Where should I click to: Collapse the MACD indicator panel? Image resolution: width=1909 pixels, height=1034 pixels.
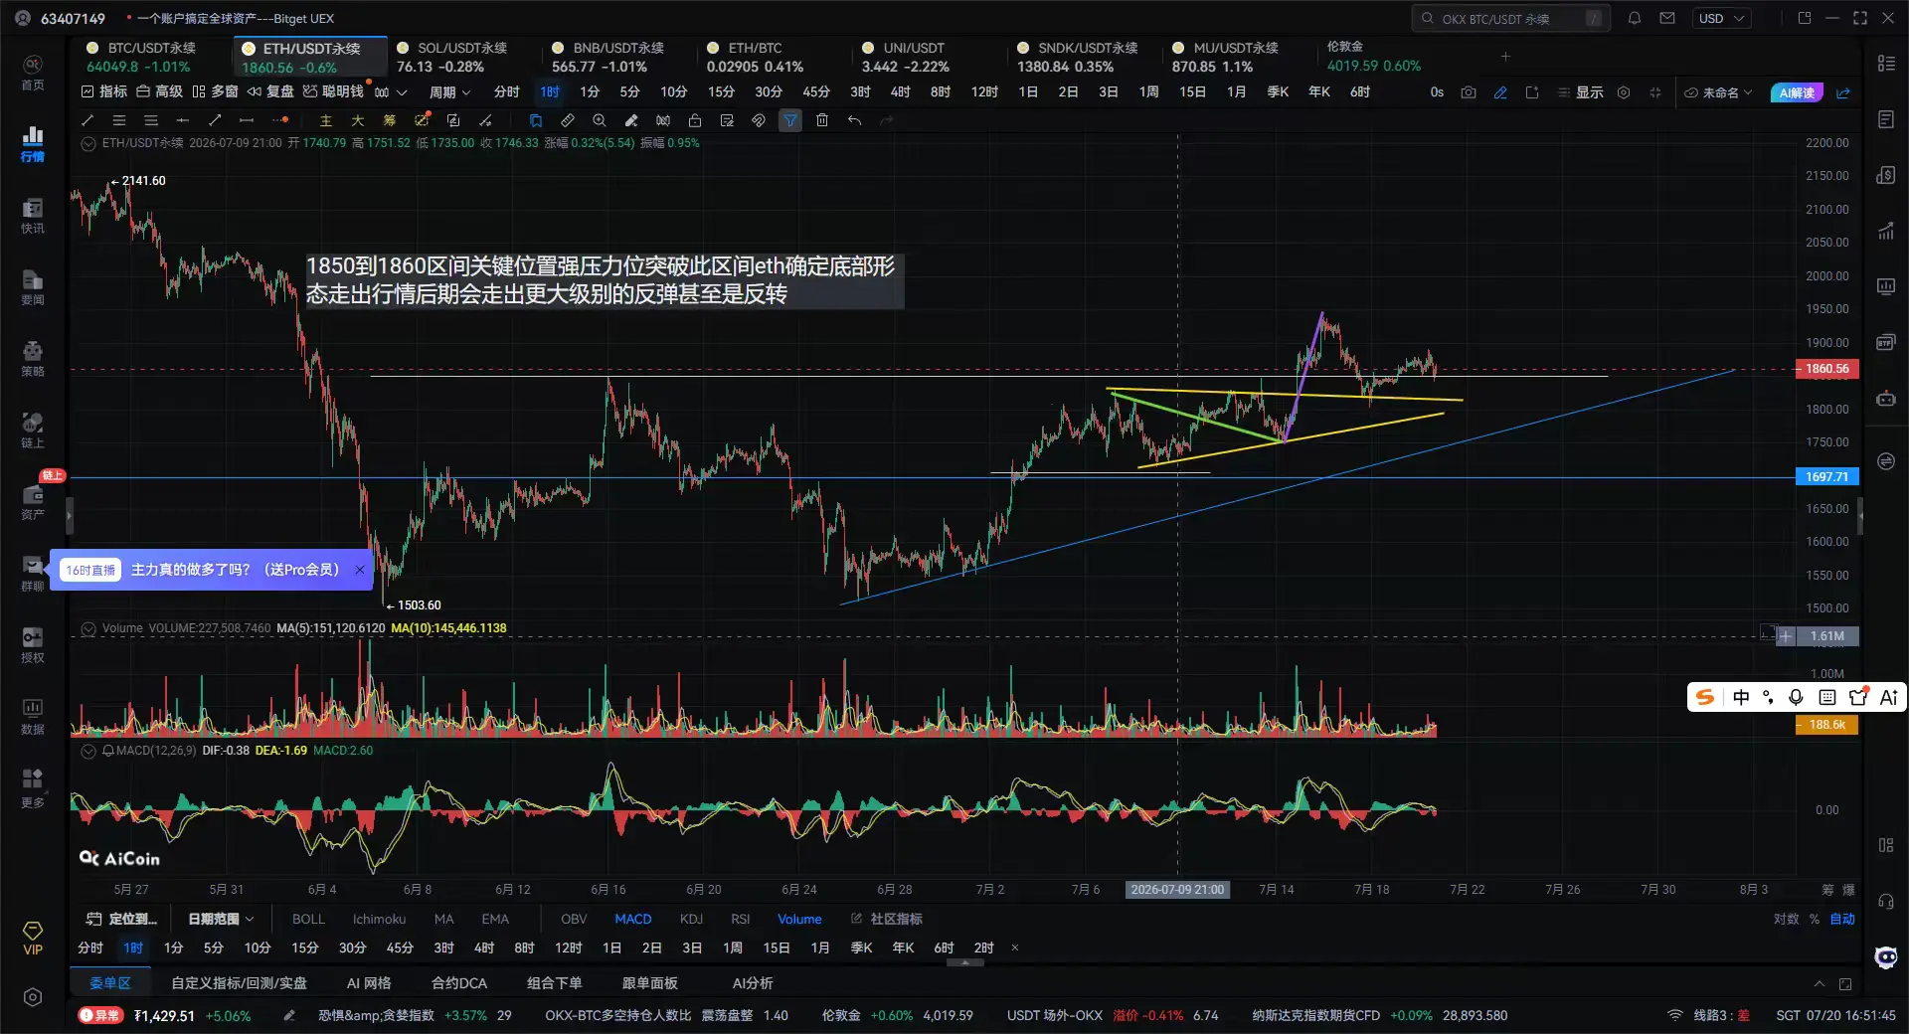(88, 751)
